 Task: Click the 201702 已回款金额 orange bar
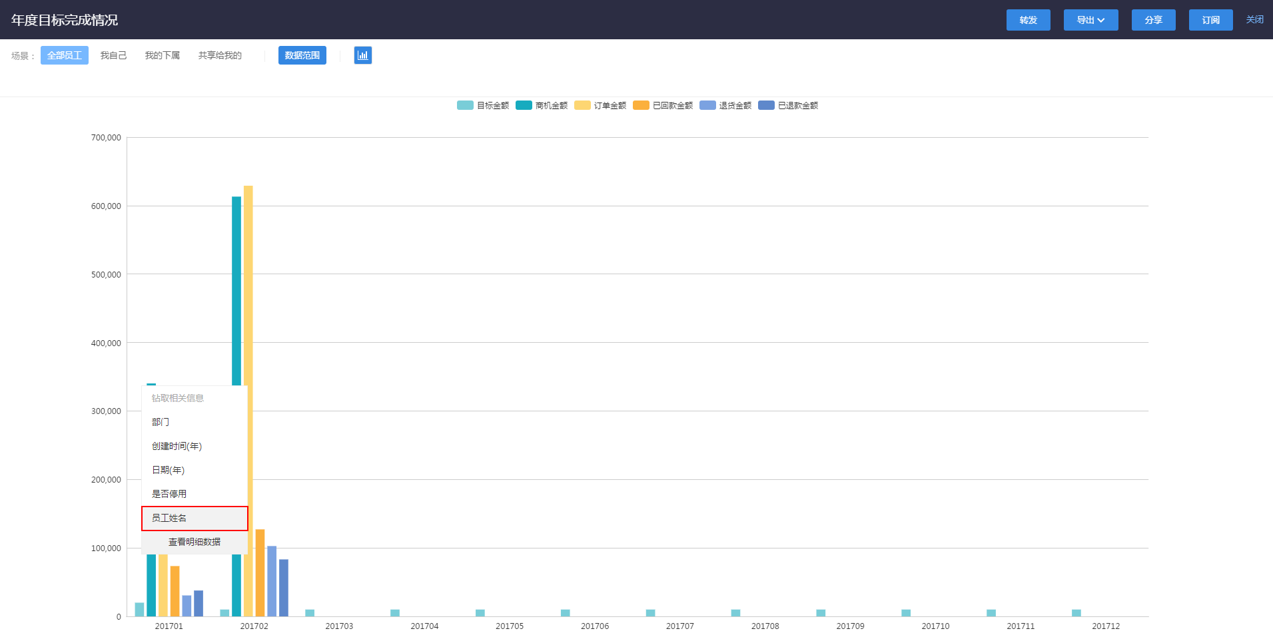point(260,572)
